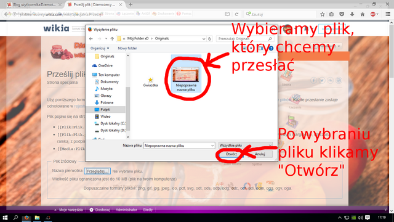
Task: Close the Prześlij plik browser tab
Action: pyautogui.click(x=121, y=4)
